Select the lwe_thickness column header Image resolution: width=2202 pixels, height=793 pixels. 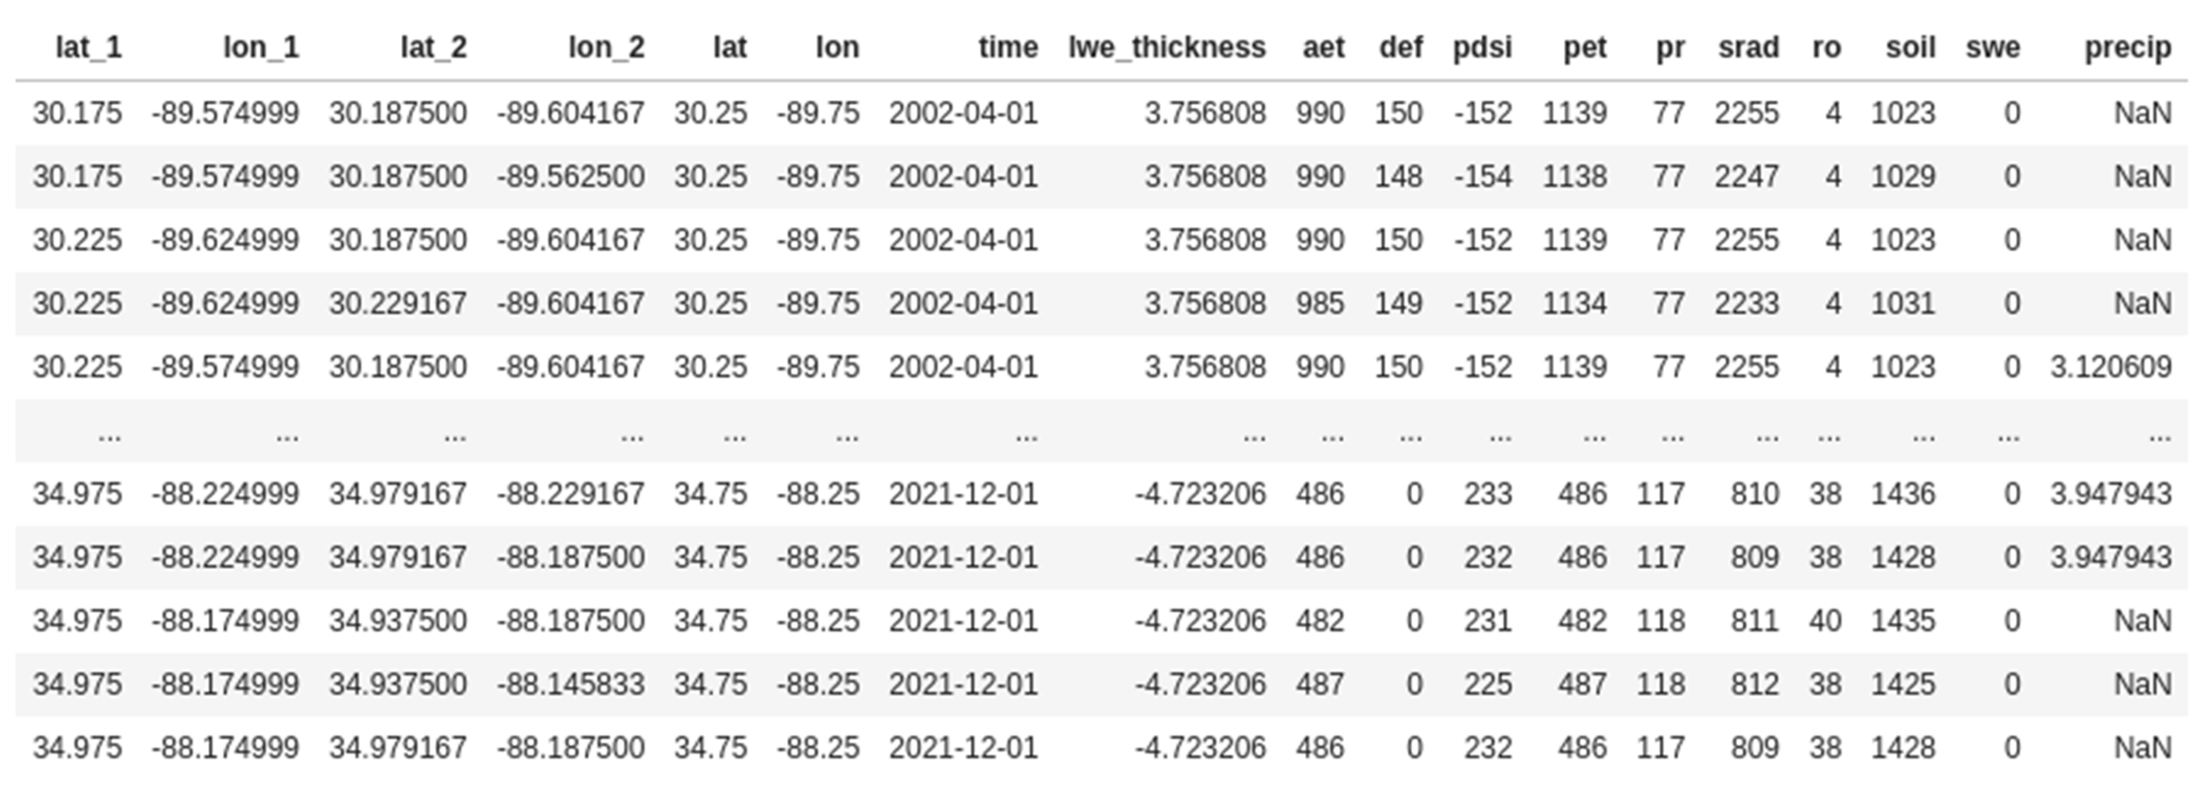1167,47
